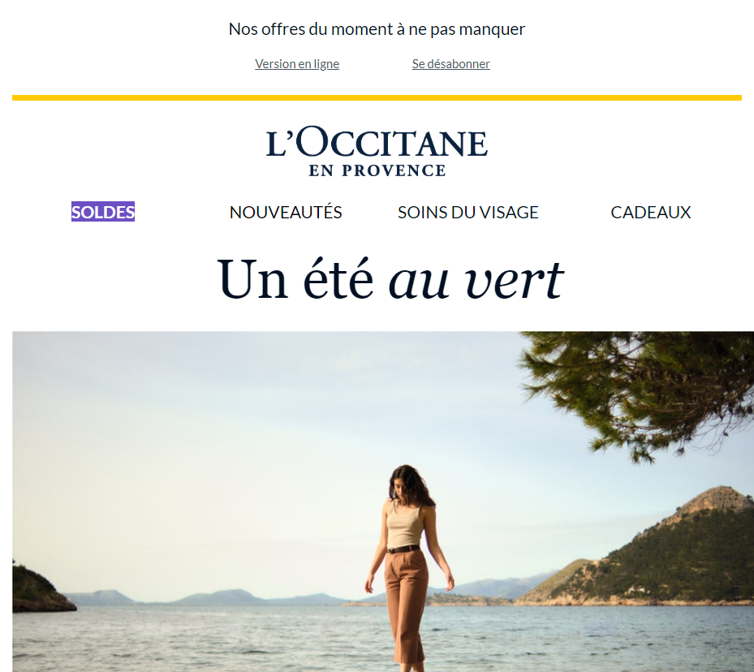Select SOINS DU VISAGE menu item
This screenshot has height=672, width=754.
(467, 212)
